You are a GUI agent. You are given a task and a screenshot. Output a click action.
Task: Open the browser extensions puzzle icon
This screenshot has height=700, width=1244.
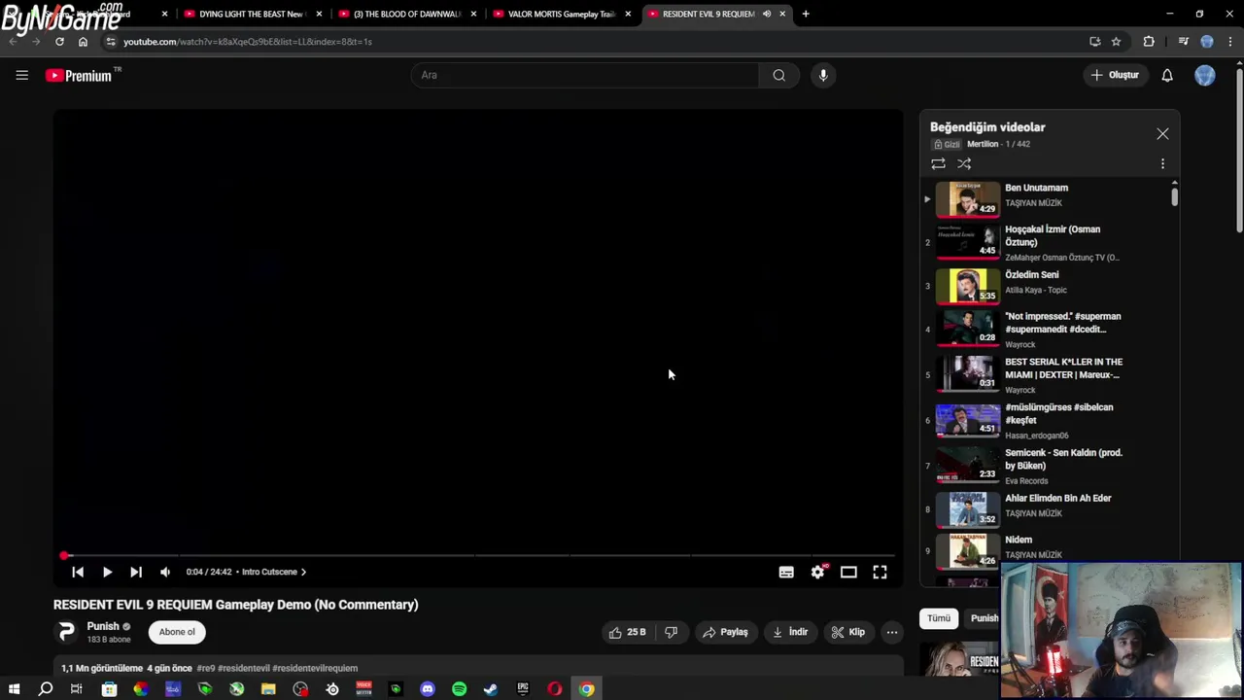[x=1149, y=42]
